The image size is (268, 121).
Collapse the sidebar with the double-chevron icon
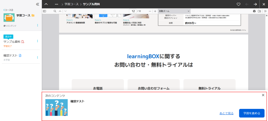pyautogui.click(x=38, y=4)
